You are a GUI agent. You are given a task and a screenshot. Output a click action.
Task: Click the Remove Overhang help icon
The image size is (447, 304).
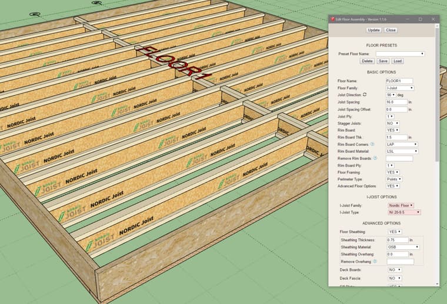(x=374, y=261)
